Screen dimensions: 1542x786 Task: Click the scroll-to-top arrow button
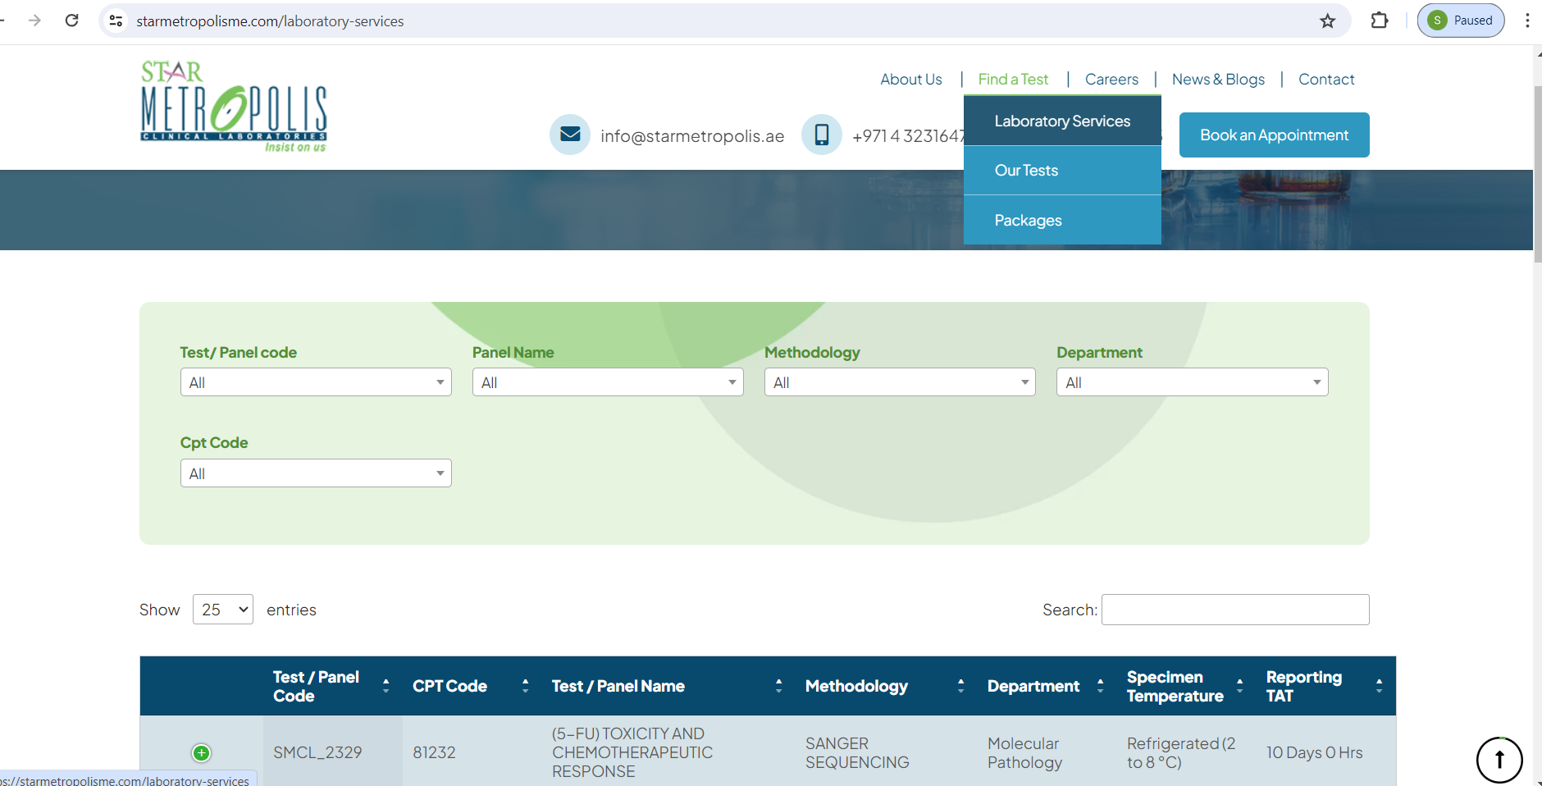point(1499,760)
